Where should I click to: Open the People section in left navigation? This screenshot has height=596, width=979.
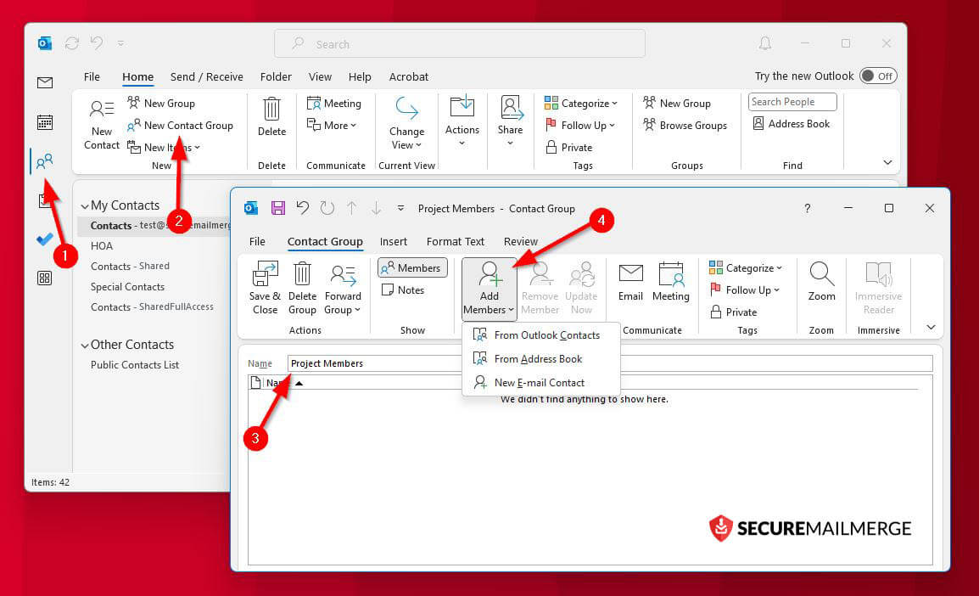45,161
